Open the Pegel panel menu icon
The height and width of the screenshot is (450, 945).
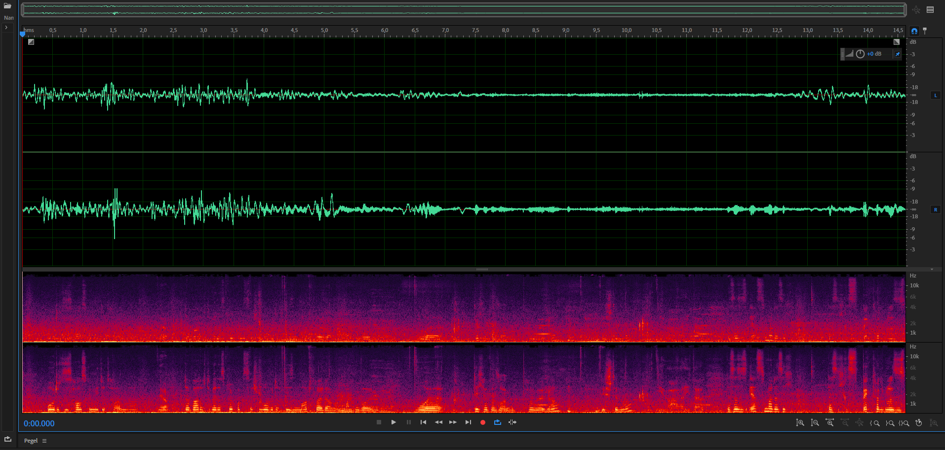tap(44, 441)
